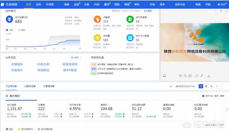
Task: Open the 交易 menu
Action: click(x=87, y=5)
